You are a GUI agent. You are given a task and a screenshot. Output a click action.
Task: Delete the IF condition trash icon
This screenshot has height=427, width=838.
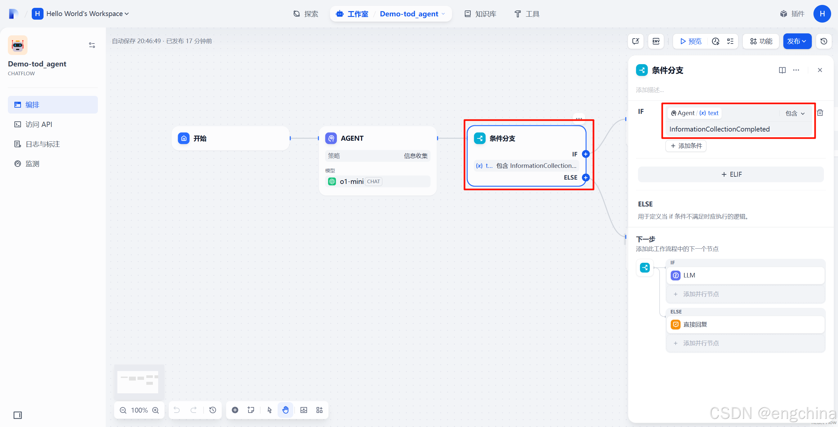click(820, 113)
